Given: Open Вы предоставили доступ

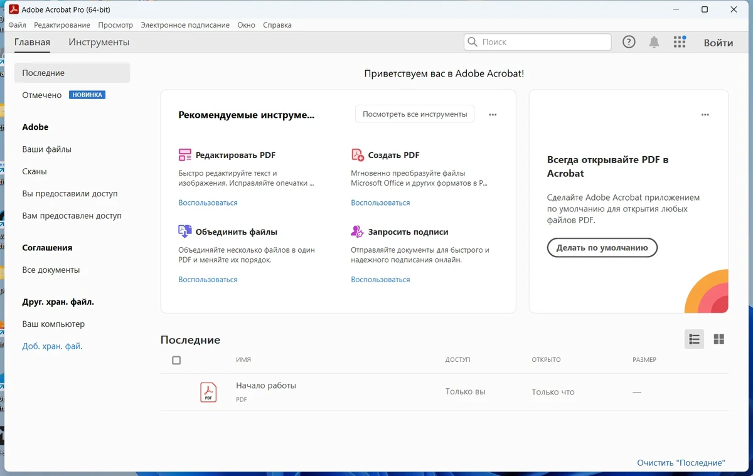Looking at the screenshot, I should 70,194.
